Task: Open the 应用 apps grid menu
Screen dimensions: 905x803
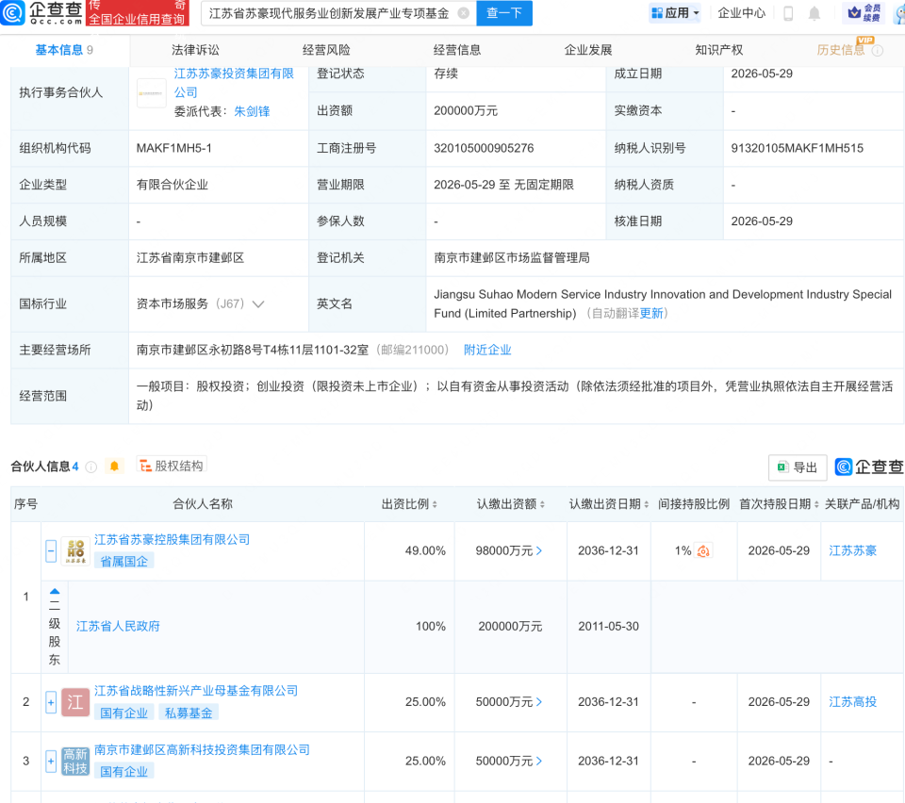Action: (x=675, y=12)
